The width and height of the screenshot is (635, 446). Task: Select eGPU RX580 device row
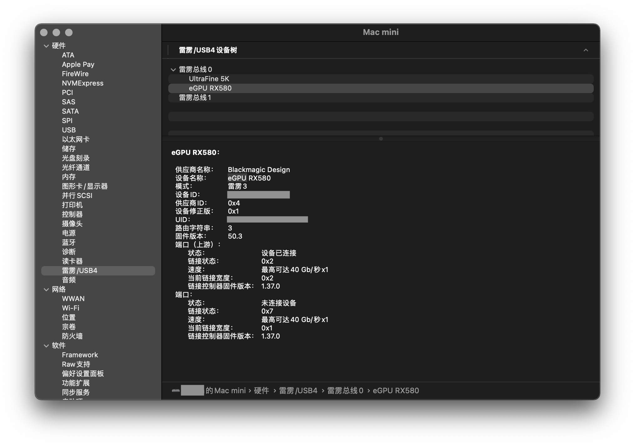(x=210, y=88)
